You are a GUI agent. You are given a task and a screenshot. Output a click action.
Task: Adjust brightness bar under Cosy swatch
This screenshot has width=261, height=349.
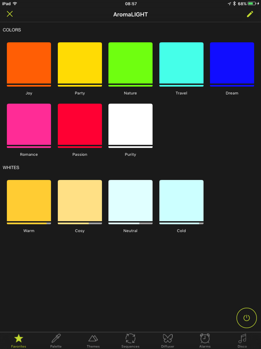pyautogui.click(x=80, y=223)
